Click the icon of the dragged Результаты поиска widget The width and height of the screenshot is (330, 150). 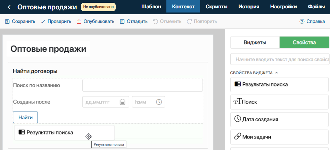click(x=22, y=132)
